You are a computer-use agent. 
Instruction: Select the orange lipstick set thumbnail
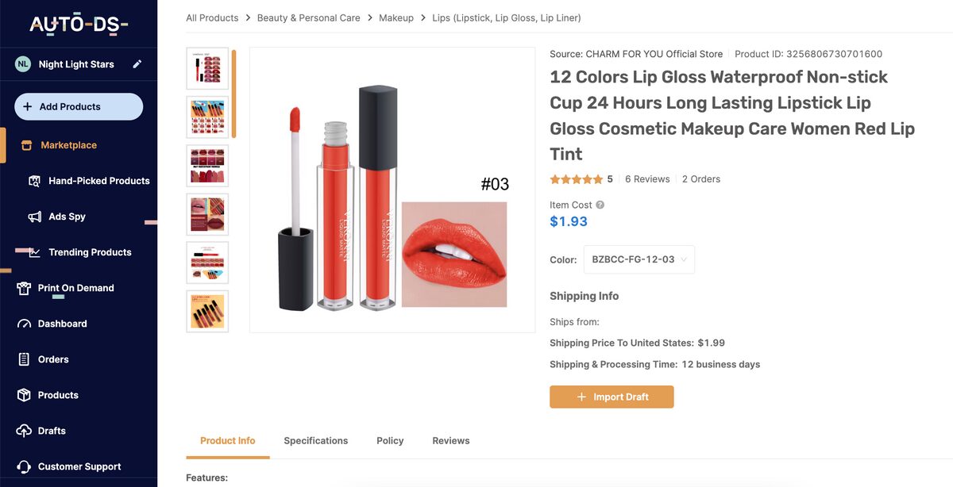(x=207, y=311)
